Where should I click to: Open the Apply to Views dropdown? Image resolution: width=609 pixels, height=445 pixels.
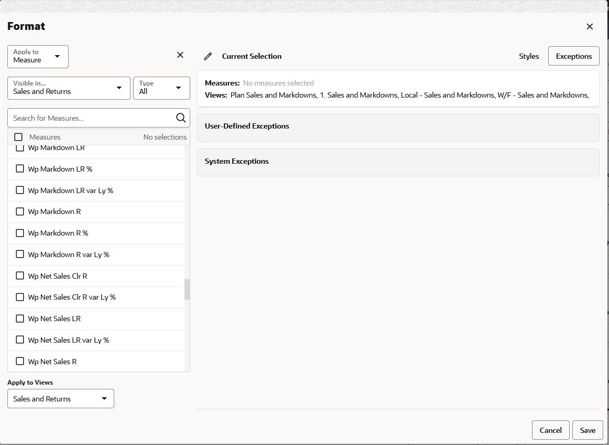(x=60, y=398)
